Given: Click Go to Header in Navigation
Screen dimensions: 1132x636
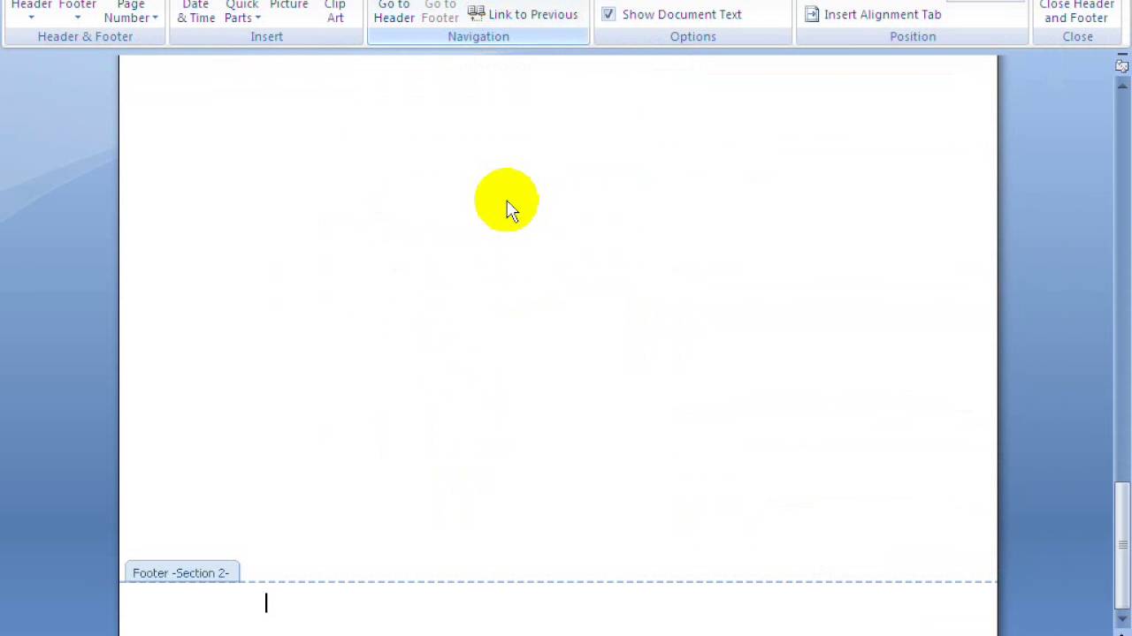Looking at the screenshot, I should click(394, 11).
